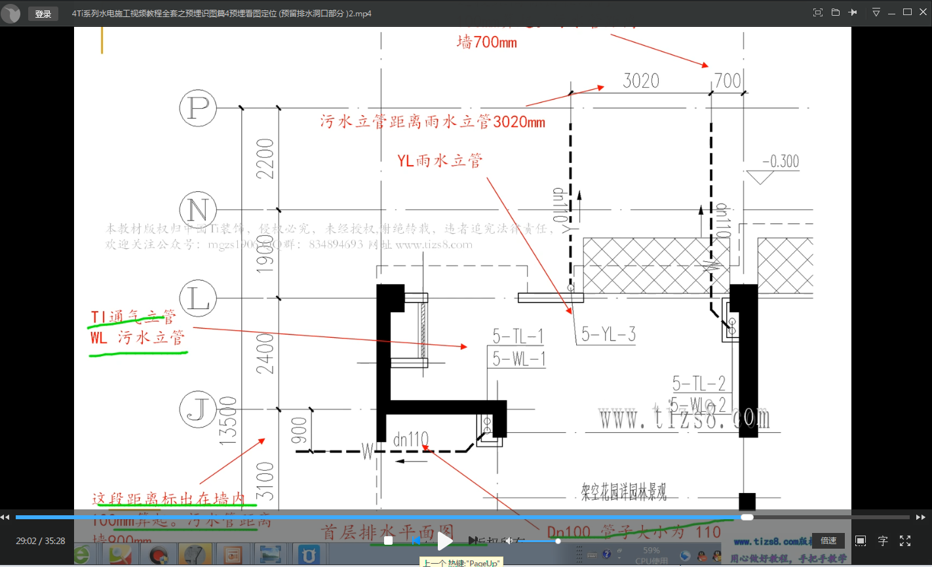Pin the player window on top
Screen dimensions: 932x567
click(853, 12)
